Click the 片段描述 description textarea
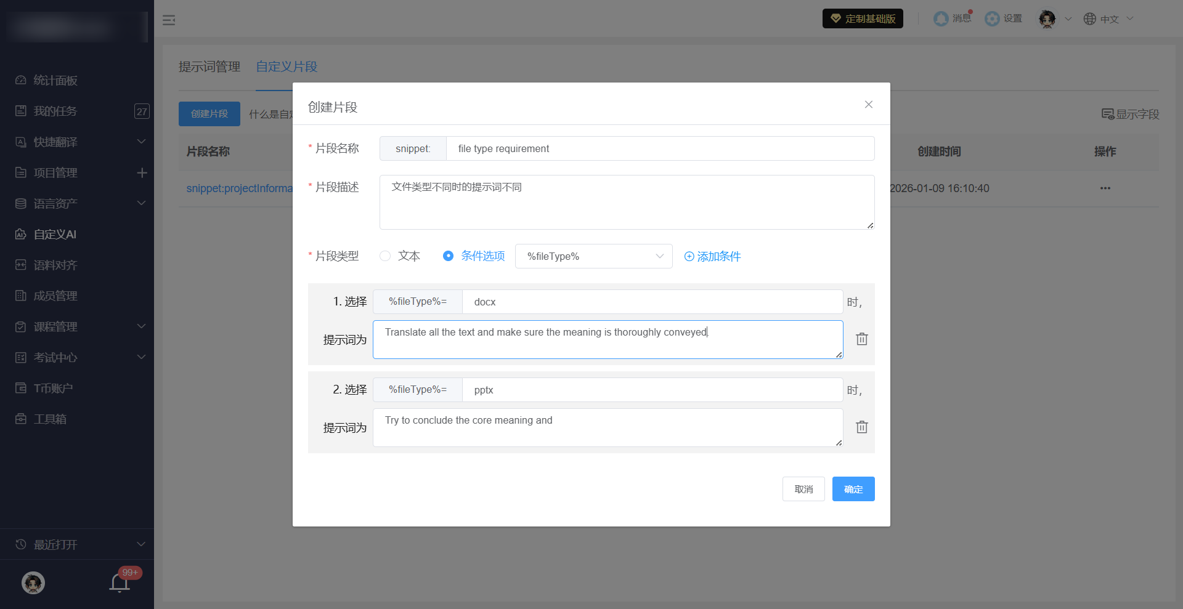1183x609 pixels. [x=626, y=202]
